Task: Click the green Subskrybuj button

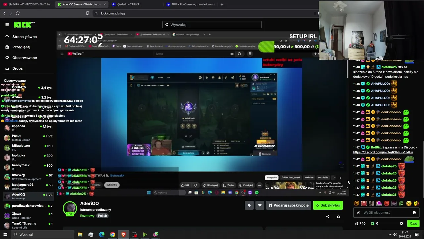Action: click(x=328, y=205)
